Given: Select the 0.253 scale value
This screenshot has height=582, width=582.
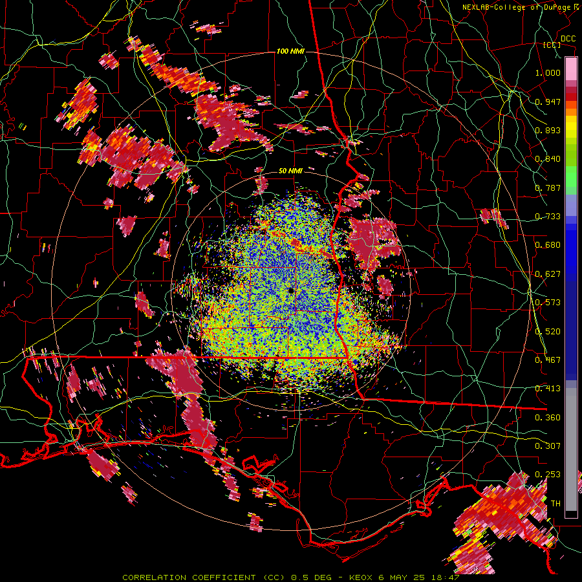Looking at the screenshot, I should point(548,475).
